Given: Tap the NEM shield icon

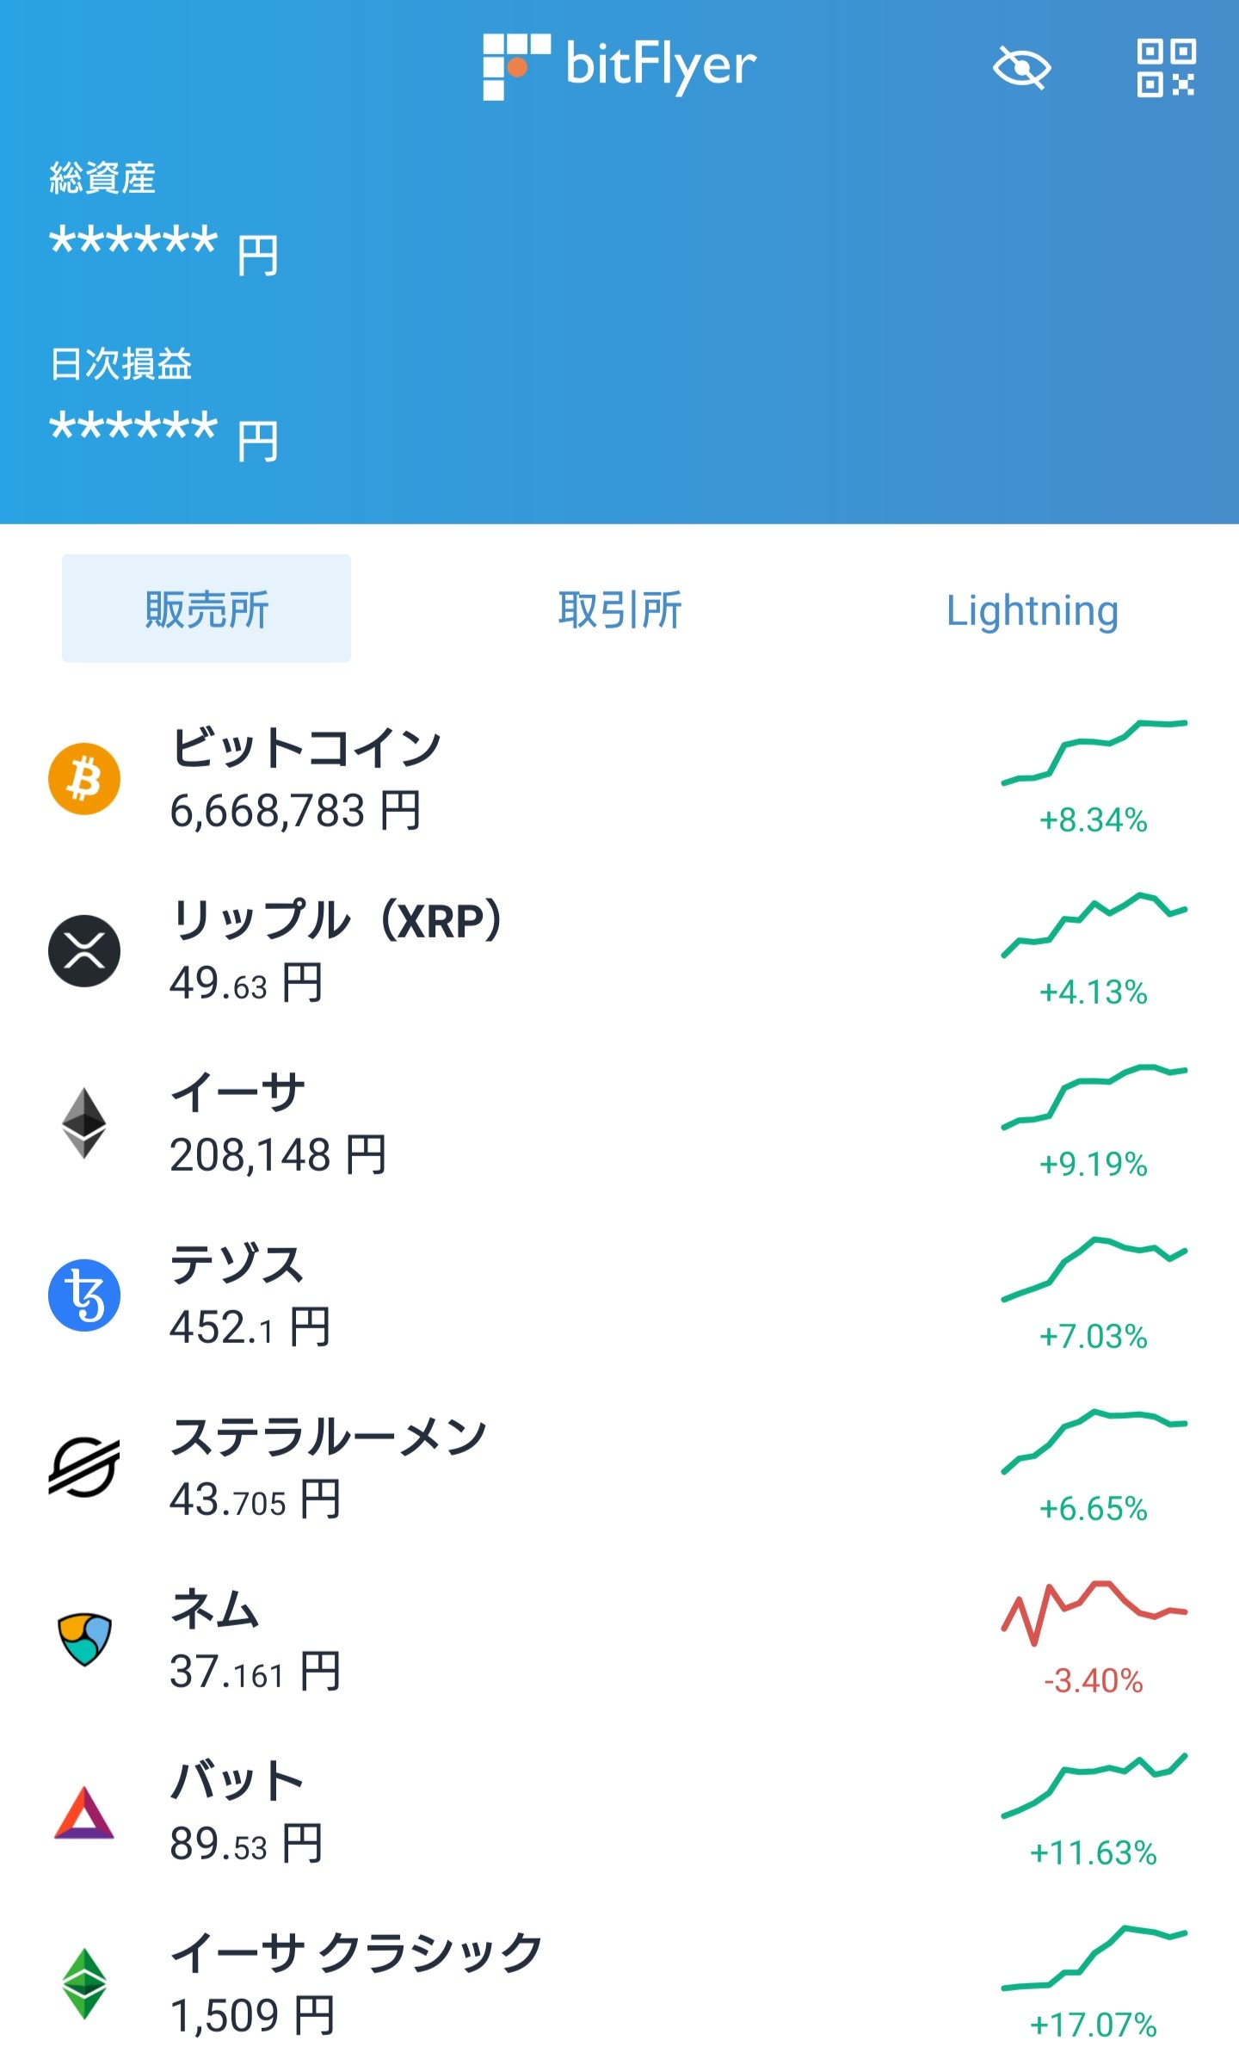Looking at the screenshot, I should tap(84, 1640).
